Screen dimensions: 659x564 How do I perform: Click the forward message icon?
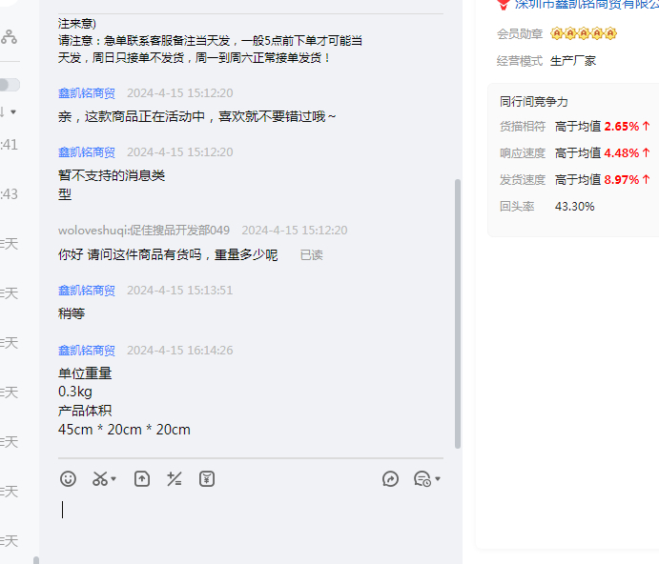click(x=390, y=479)
